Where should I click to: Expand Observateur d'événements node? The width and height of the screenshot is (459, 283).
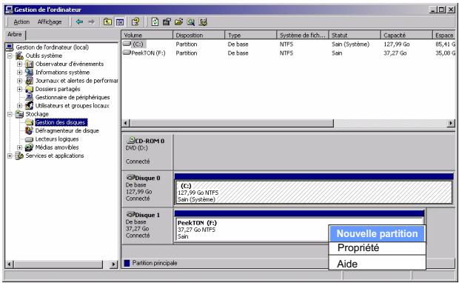click(19, 64)
